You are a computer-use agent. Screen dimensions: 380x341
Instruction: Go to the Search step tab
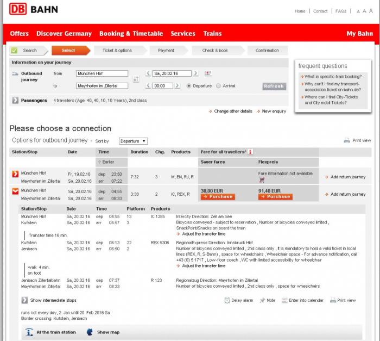pyautogui.click(x=29, y=50)
